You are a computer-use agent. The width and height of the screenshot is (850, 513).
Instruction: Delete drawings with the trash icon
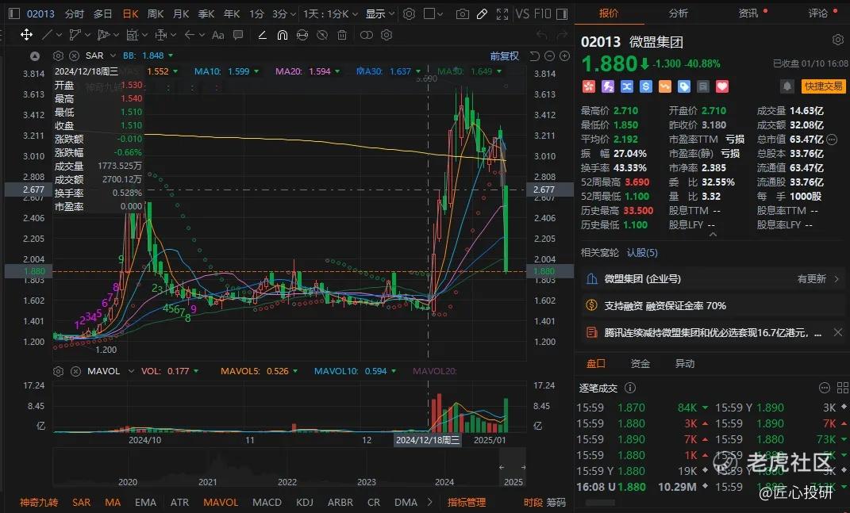pos(342,35)
